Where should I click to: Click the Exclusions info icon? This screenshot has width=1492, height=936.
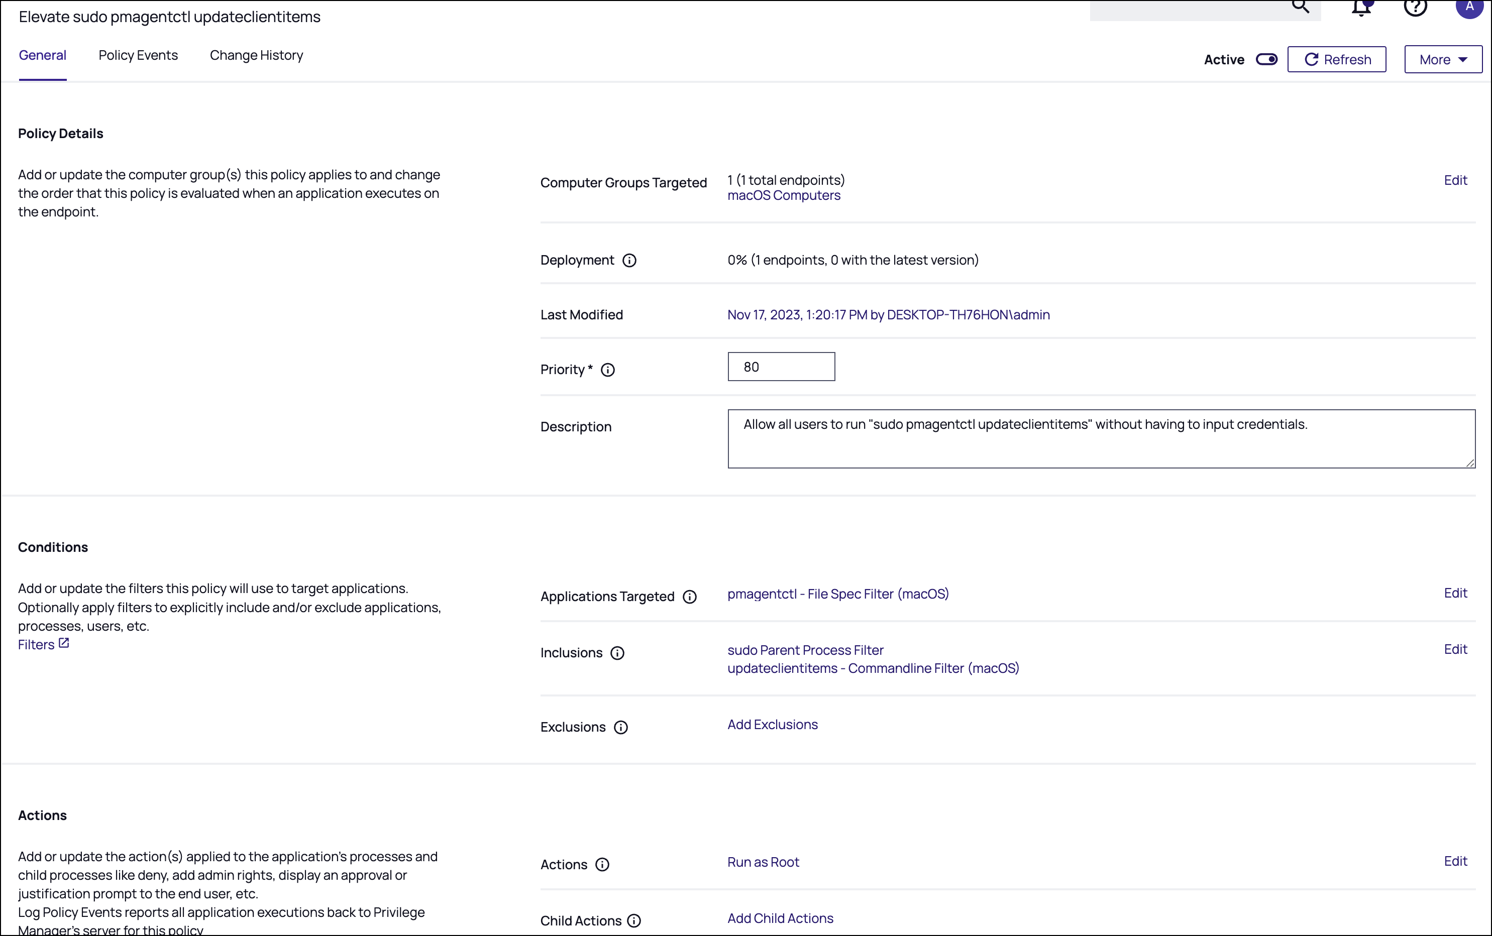620,728
